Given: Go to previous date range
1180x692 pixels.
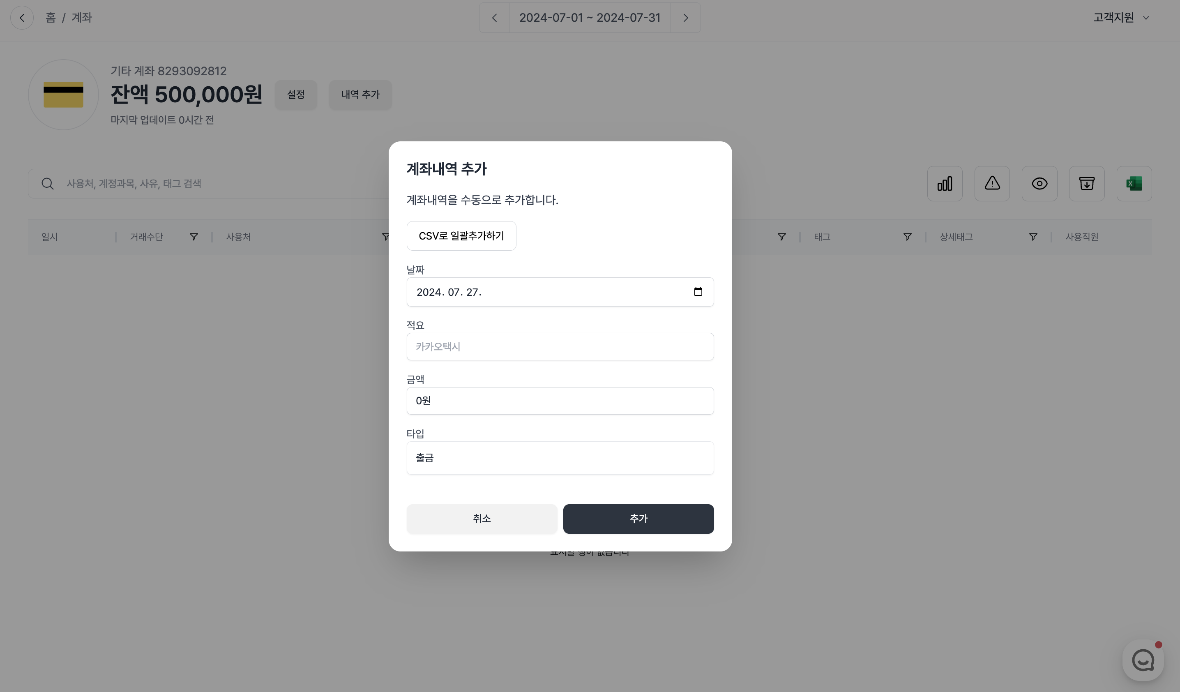Looking at the screenshot, I should [494, 18].
